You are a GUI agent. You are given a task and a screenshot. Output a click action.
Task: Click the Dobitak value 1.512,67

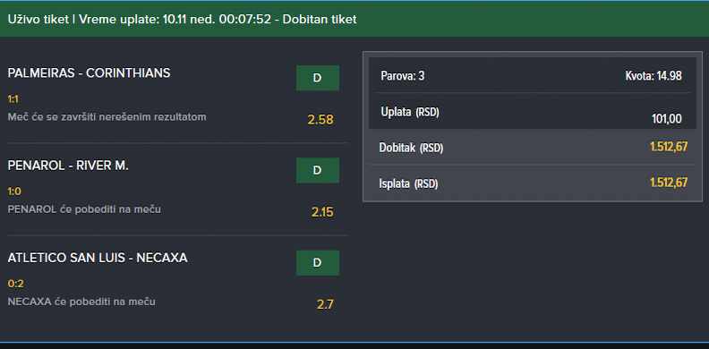click(x=669, y=147)
